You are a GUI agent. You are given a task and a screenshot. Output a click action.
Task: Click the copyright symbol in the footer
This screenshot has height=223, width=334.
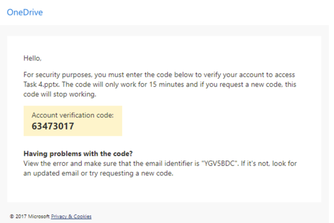pyautogui.click(x=12, y=216)
